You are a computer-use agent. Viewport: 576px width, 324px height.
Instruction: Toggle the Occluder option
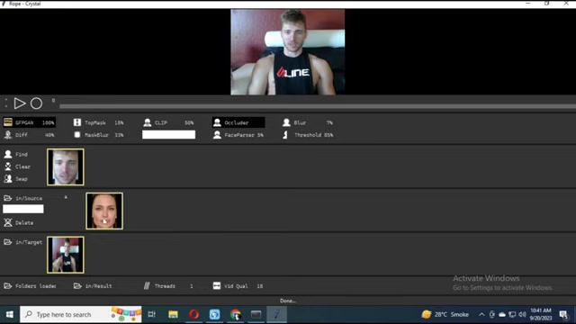pyautogui.click(x=238, y=122)
